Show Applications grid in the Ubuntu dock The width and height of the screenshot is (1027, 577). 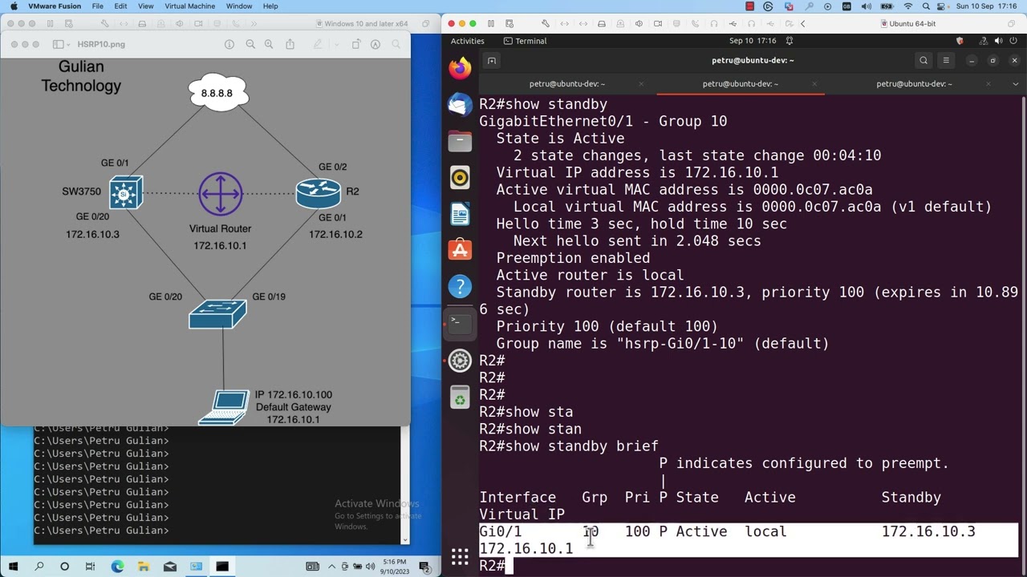(460, 556)
